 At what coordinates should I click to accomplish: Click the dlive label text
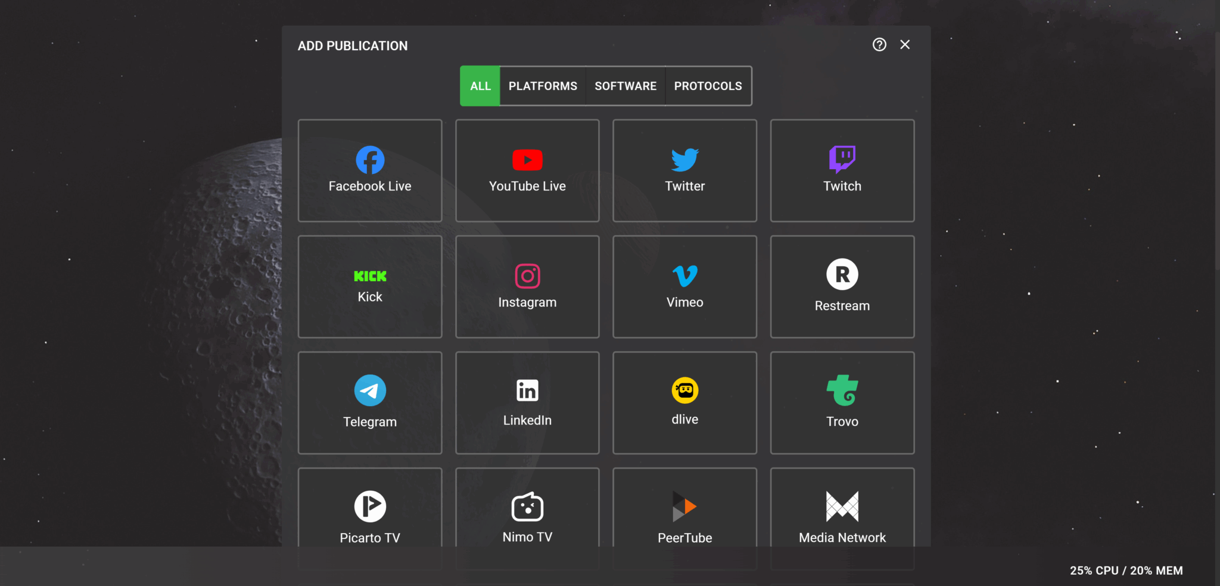(x=685, y=419)
